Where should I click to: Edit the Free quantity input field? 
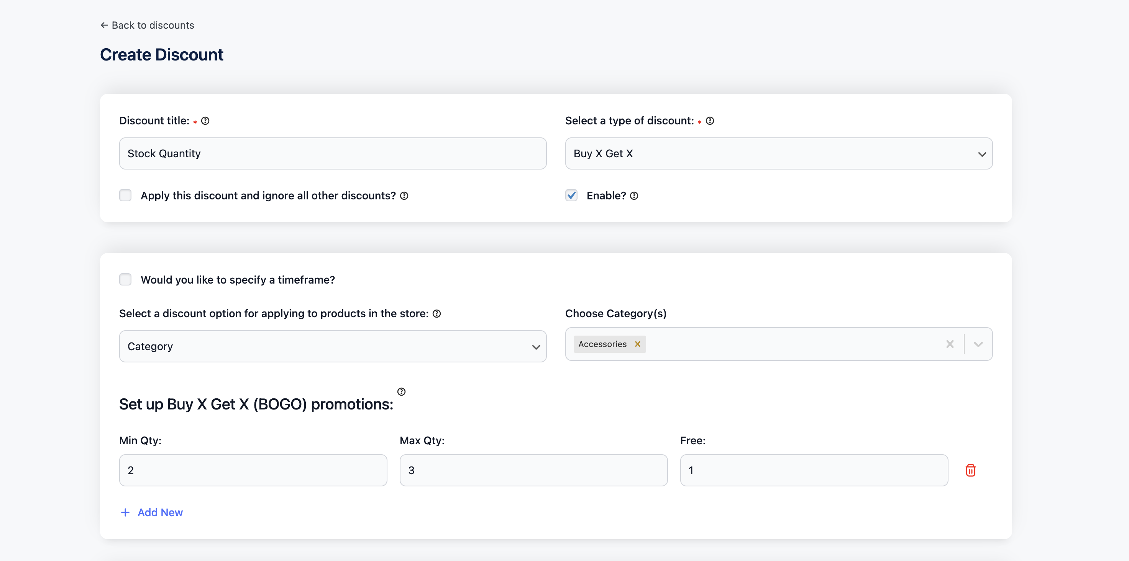coord(814,470)
